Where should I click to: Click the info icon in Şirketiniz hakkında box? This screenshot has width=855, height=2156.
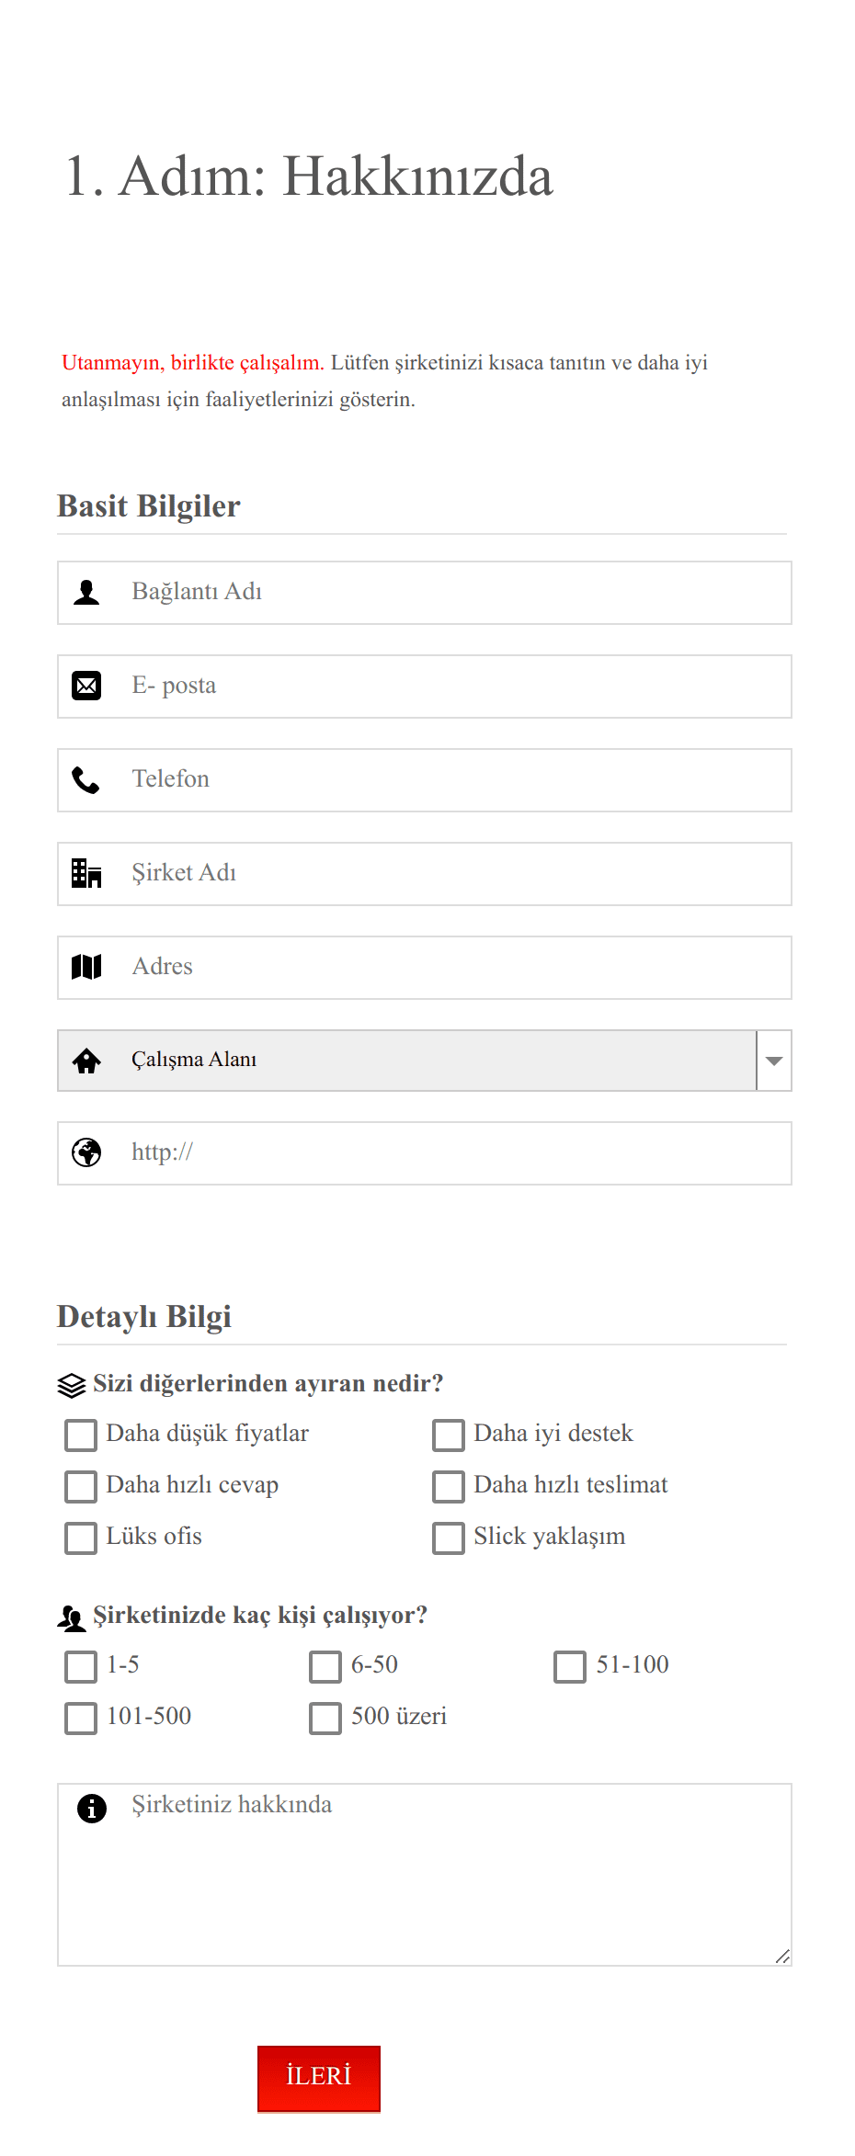(92, 1808)
